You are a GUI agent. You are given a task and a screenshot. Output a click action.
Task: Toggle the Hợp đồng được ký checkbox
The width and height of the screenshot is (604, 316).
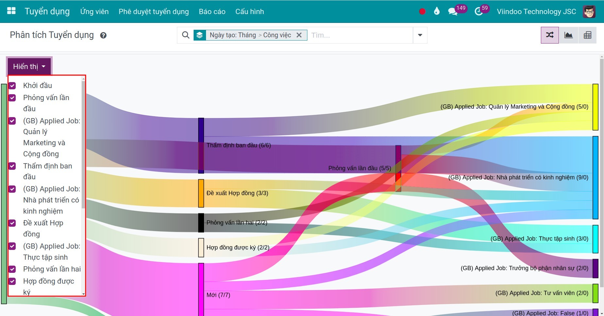tap(12, 281)
